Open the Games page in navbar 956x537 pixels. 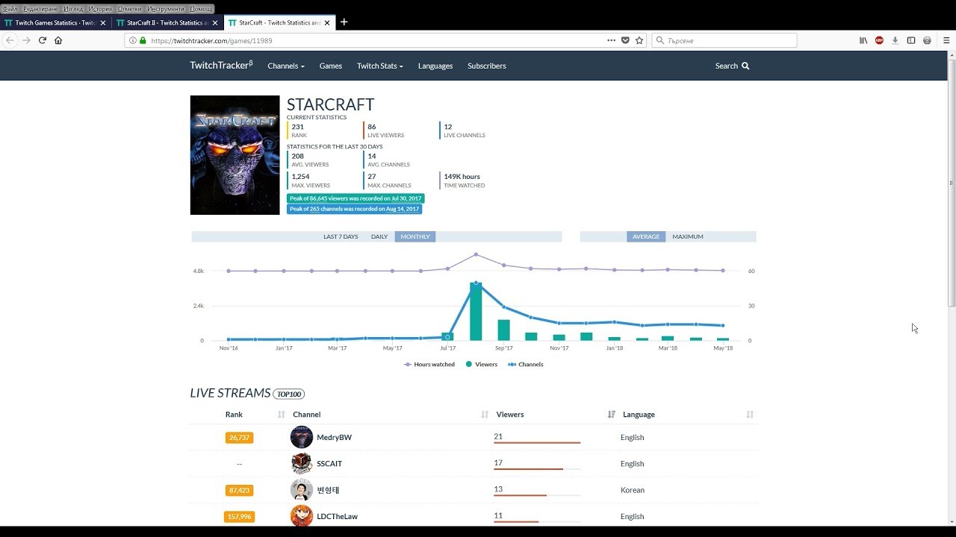[x=331, y=66]
